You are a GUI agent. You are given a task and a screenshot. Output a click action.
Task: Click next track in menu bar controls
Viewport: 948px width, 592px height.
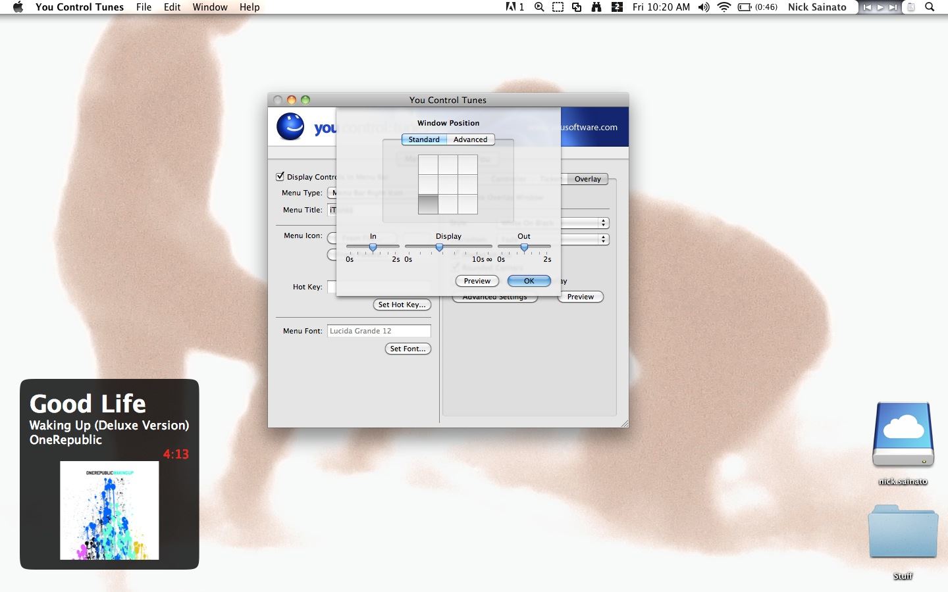click(x=893, y=7)
